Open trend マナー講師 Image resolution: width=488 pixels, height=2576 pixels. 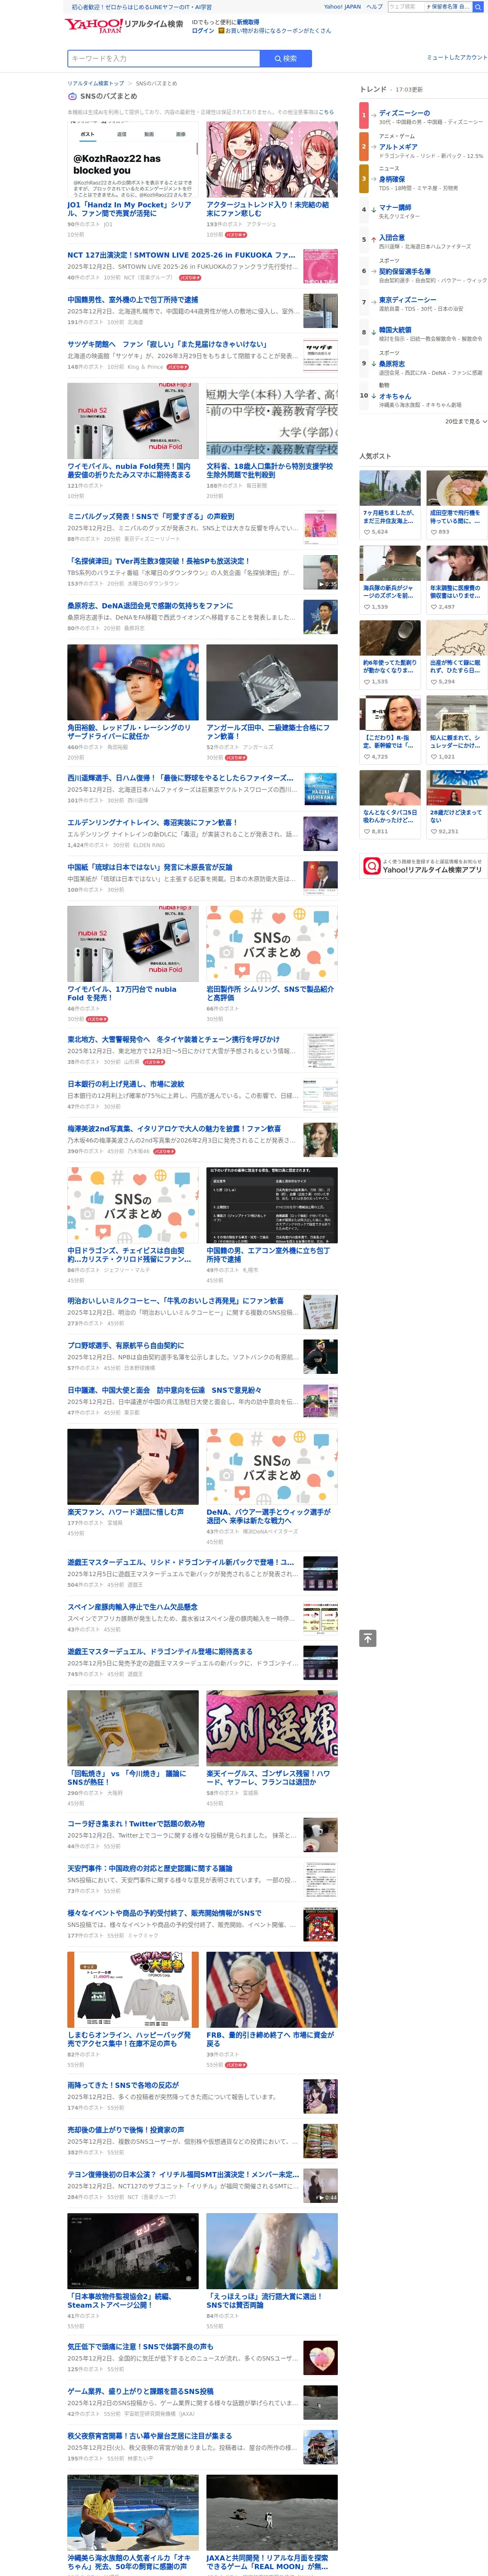tap(394, 207)
